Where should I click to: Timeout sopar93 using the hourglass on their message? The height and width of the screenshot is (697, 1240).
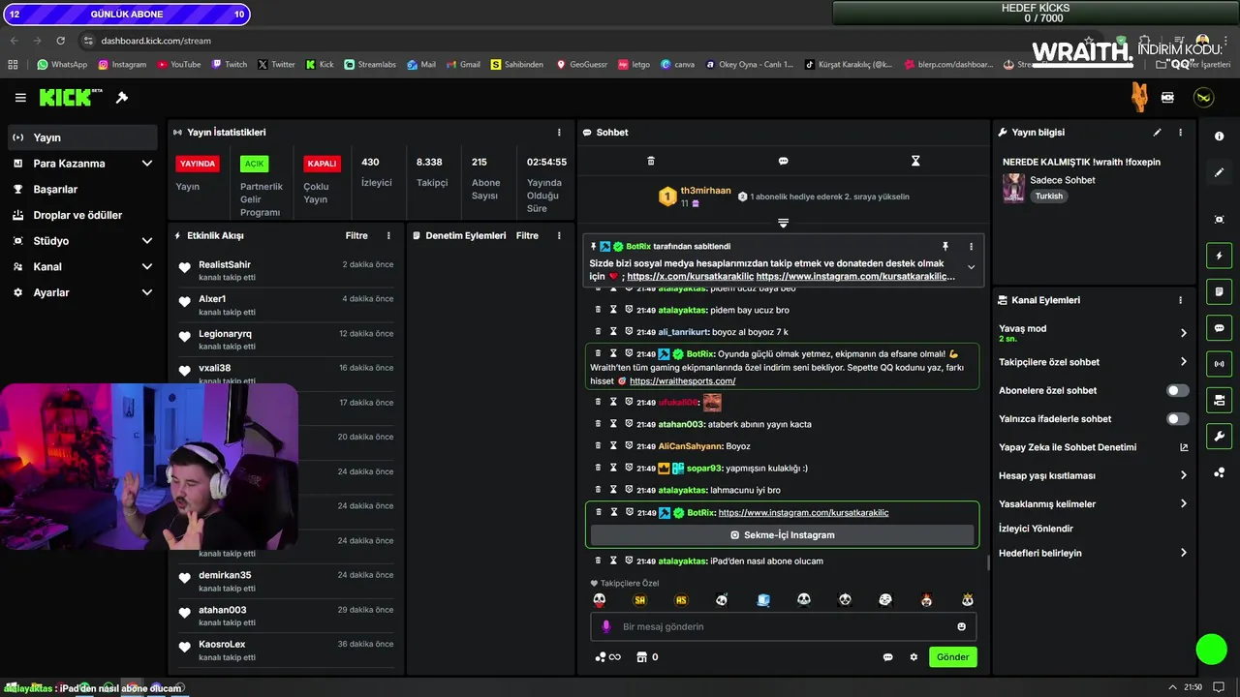[613, 468]
